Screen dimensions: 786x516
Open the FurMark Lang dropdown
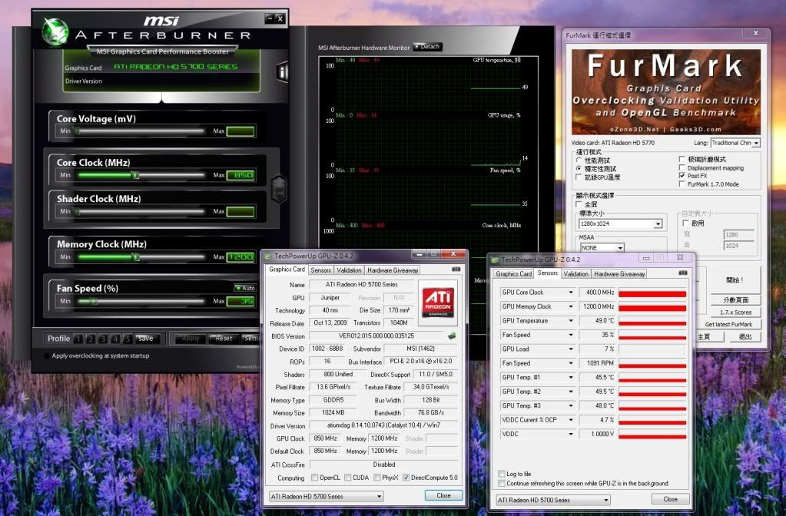(x=756, y=144)
